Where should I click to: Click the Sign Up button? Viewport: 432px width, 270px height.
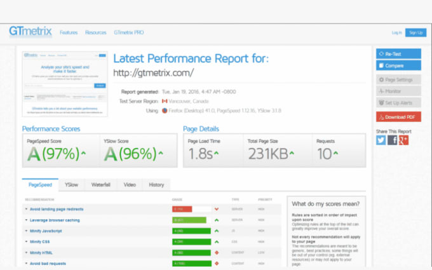pos(415,32)
